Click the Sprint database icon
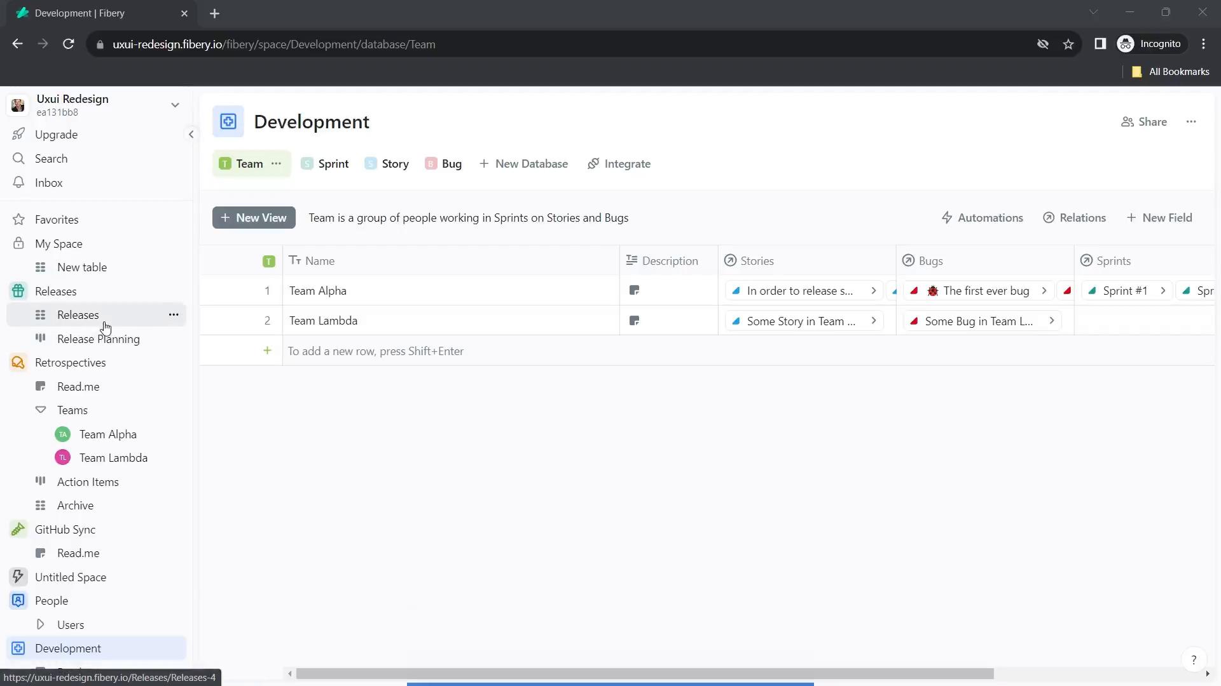The width and height of the screenshot is (1221, 686). coord(307,163)
